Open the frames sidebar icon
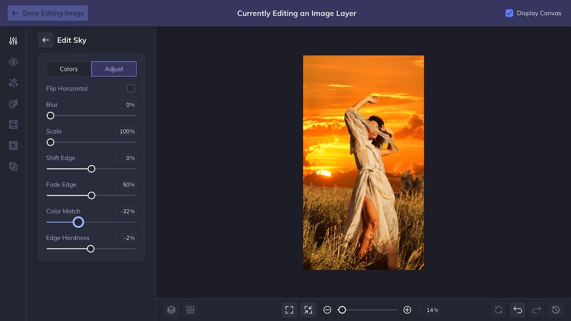 13,125
